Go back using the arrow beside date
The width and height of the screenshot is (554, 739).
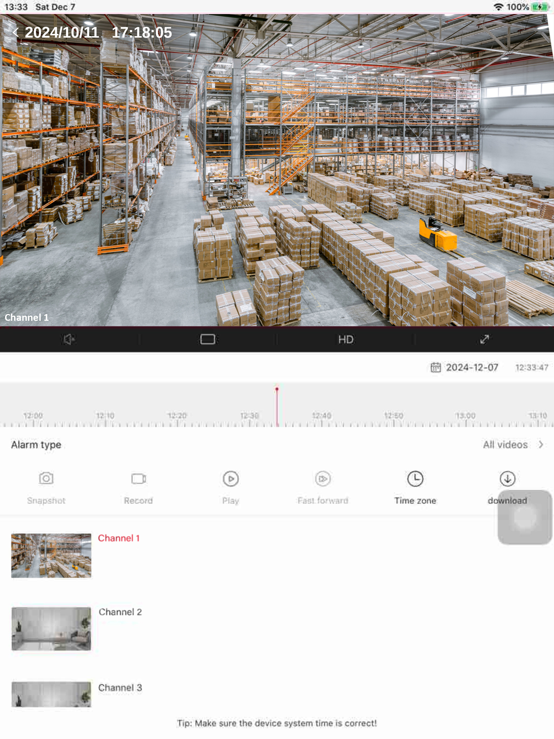[x=15, y=32]
